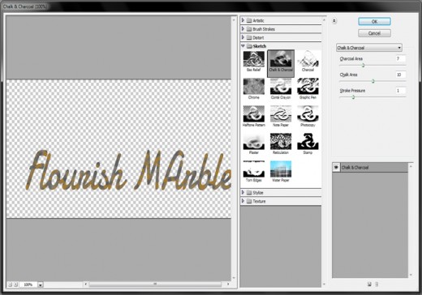Collapse the Sketch filter folder
Screen dimensions: 422x295
tap(243, 46)
